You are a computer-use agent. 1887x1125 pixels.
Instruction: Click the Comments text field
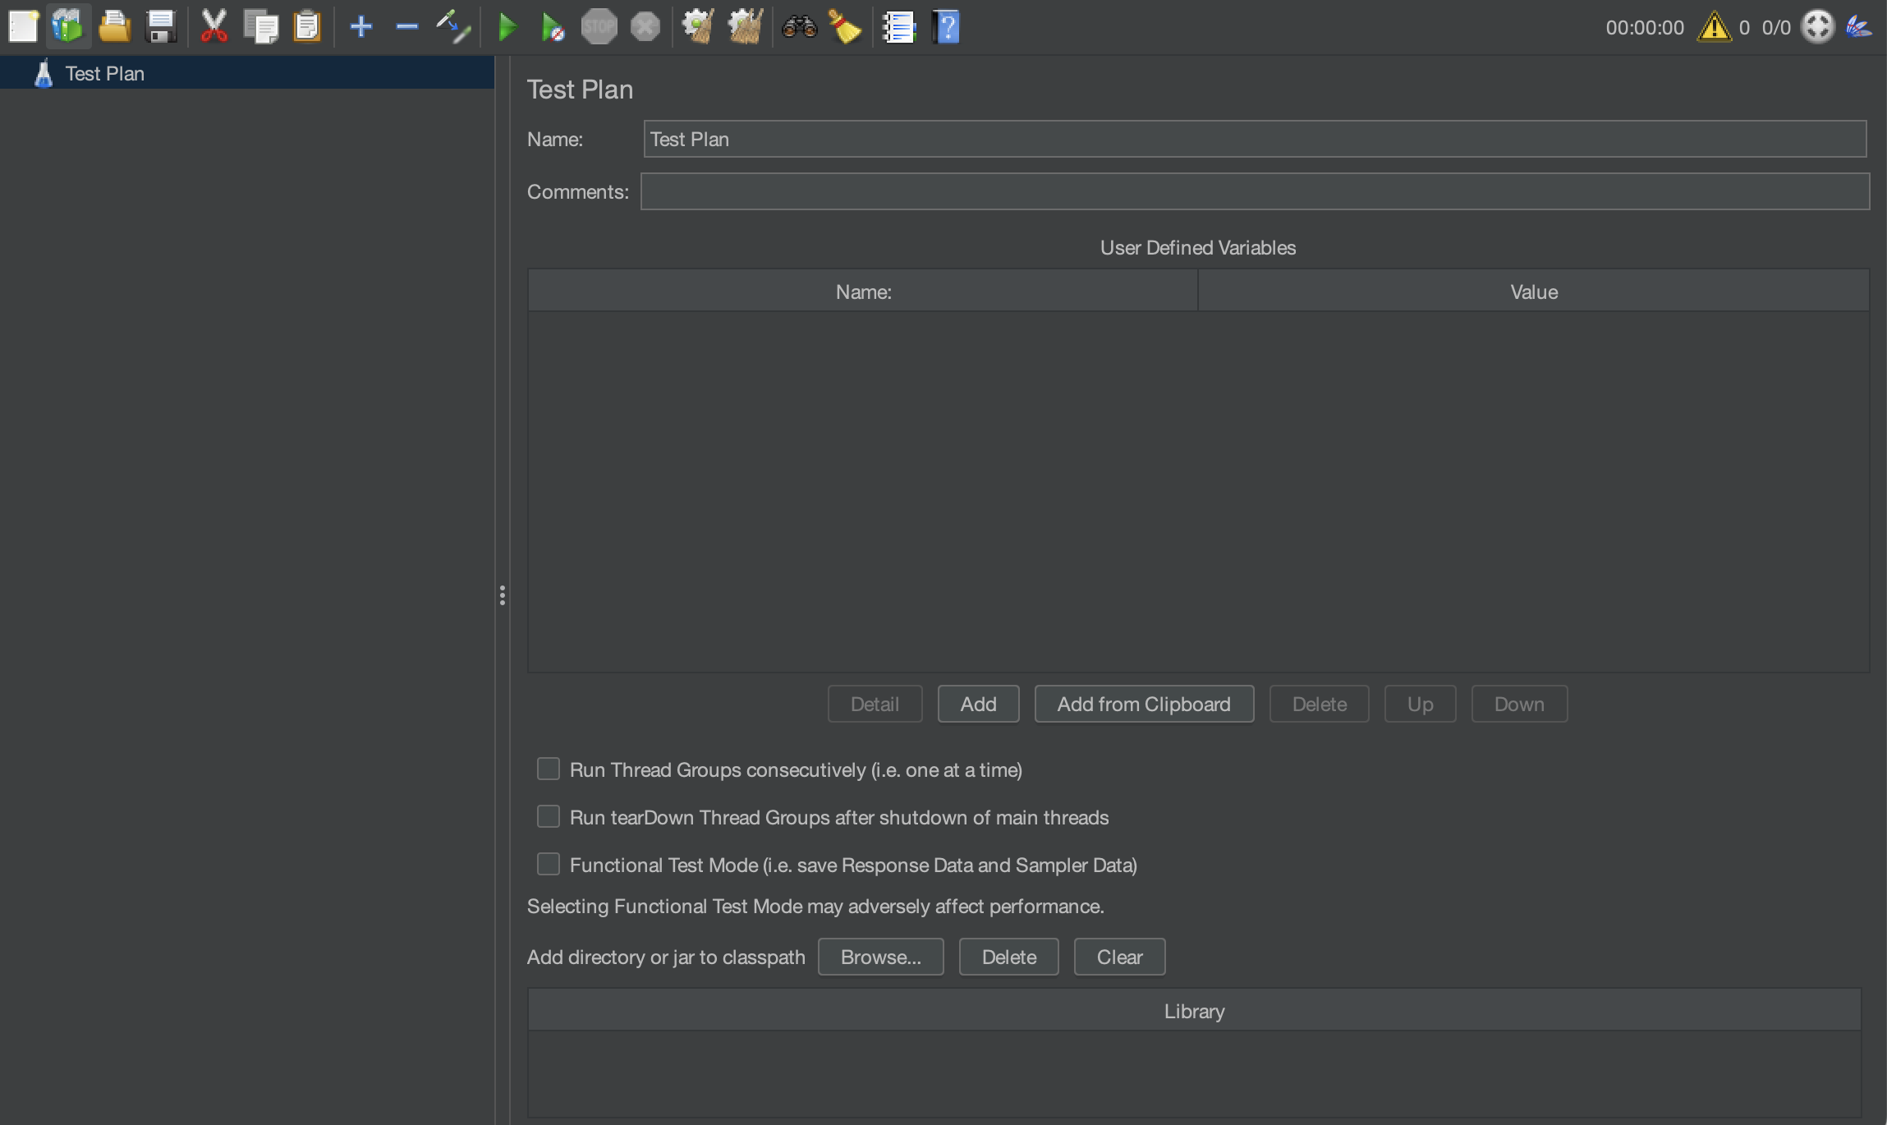[x=1254, y=191]
